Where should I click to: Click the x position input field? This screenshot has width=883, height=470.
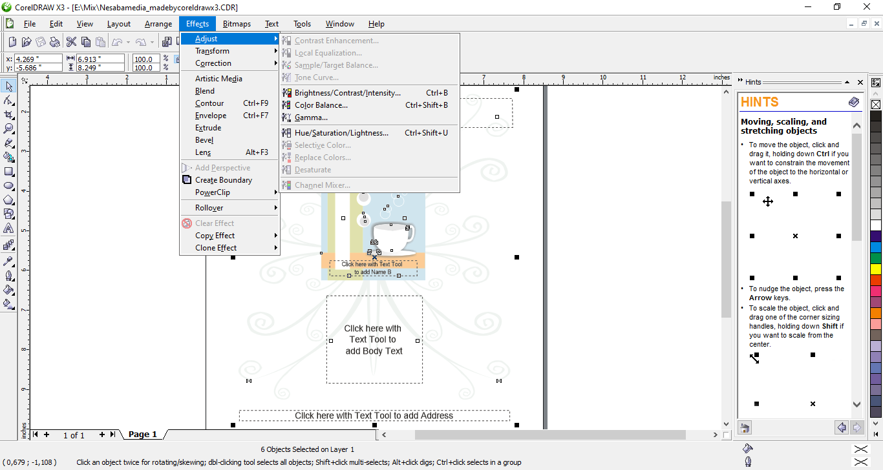tap(37, 58)
